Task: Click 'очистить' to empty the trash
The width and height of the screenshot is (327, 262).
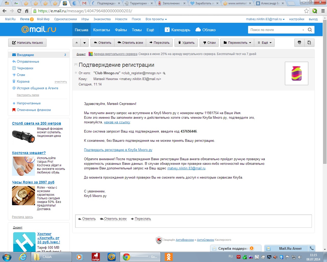Action: [x=61, y=82]
